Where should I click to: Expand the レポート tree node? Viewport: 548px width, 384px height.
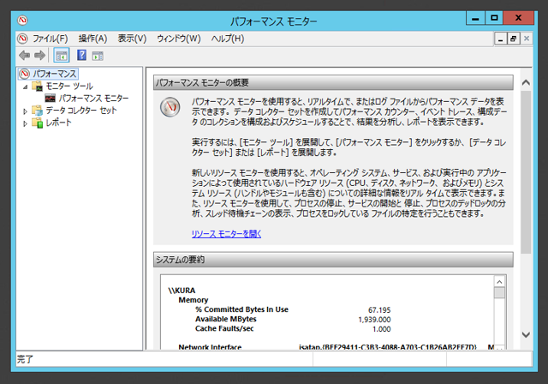click(x=25, y=123)
